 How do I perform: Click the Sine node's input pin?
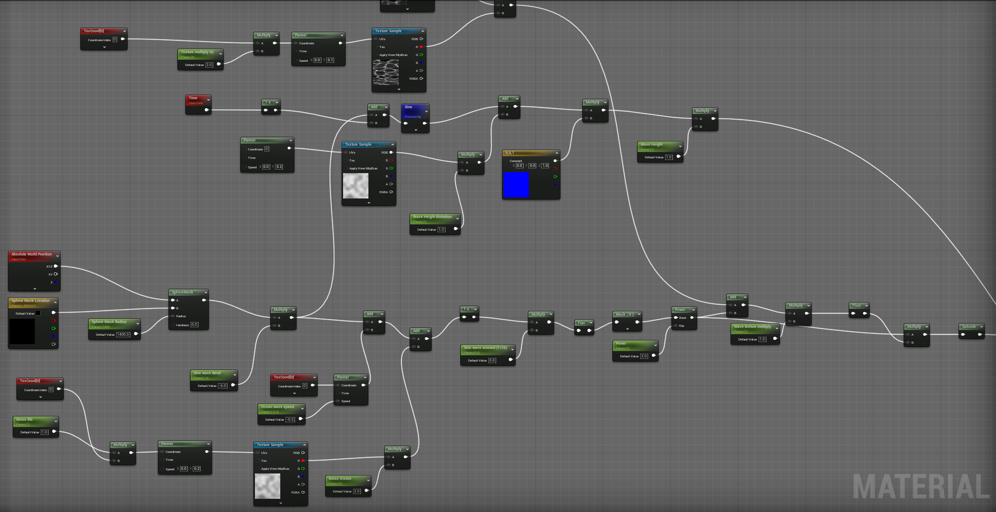coord(405,123)
